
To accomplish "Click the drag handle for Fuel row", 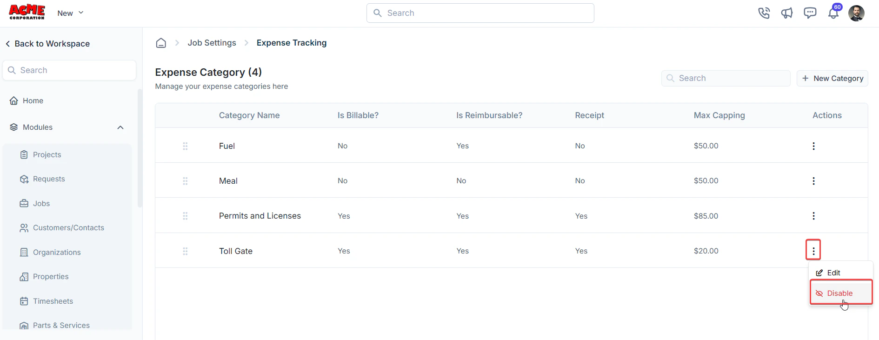I will pos(185,146).
